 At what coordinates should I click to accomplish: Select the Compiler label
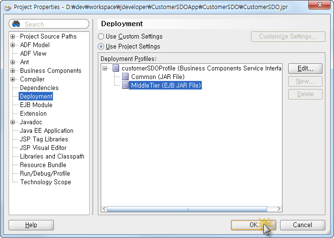point(32,79)
